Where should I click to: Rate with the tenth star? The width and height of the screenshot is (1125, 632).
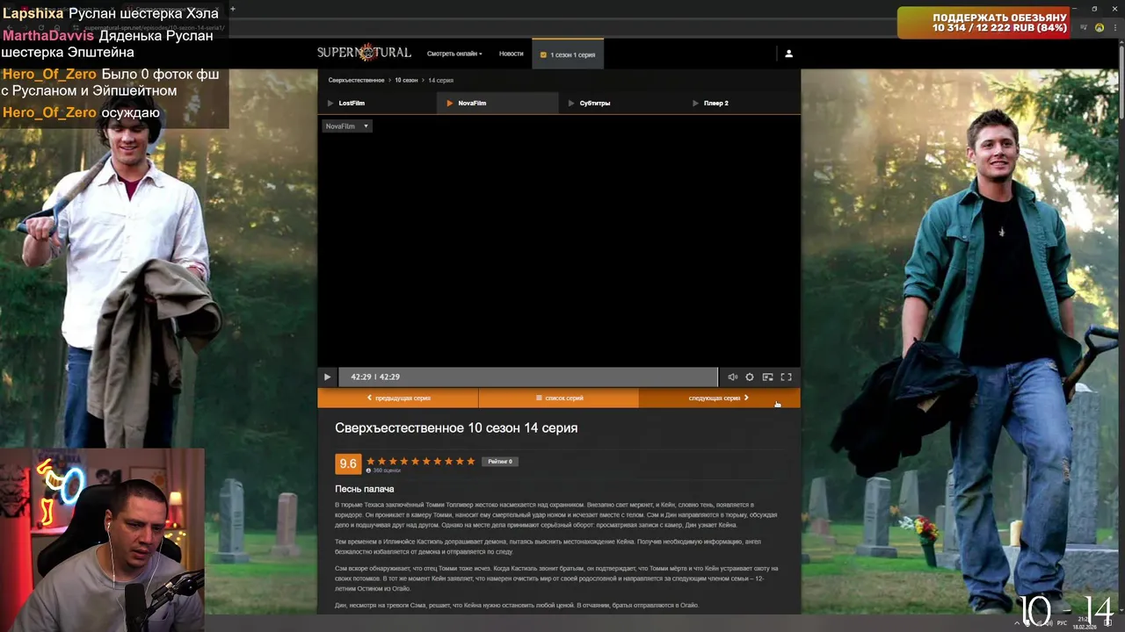pos(470,462)
